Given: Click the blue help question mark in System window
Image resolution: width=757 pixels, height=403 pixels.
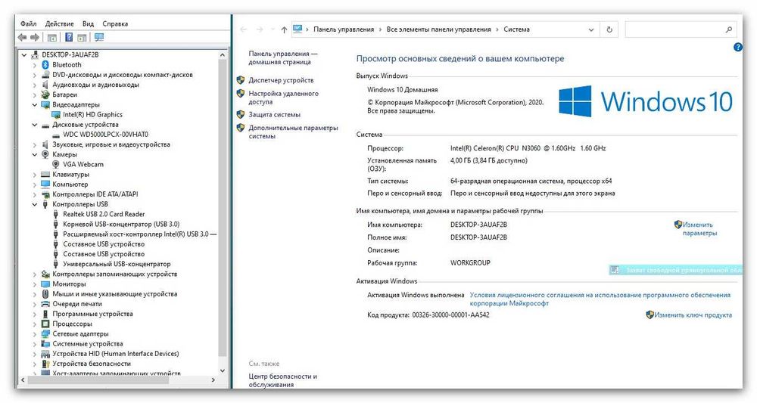Looking at the screenshot, I should pyautogui.click(x=737, y=47).
